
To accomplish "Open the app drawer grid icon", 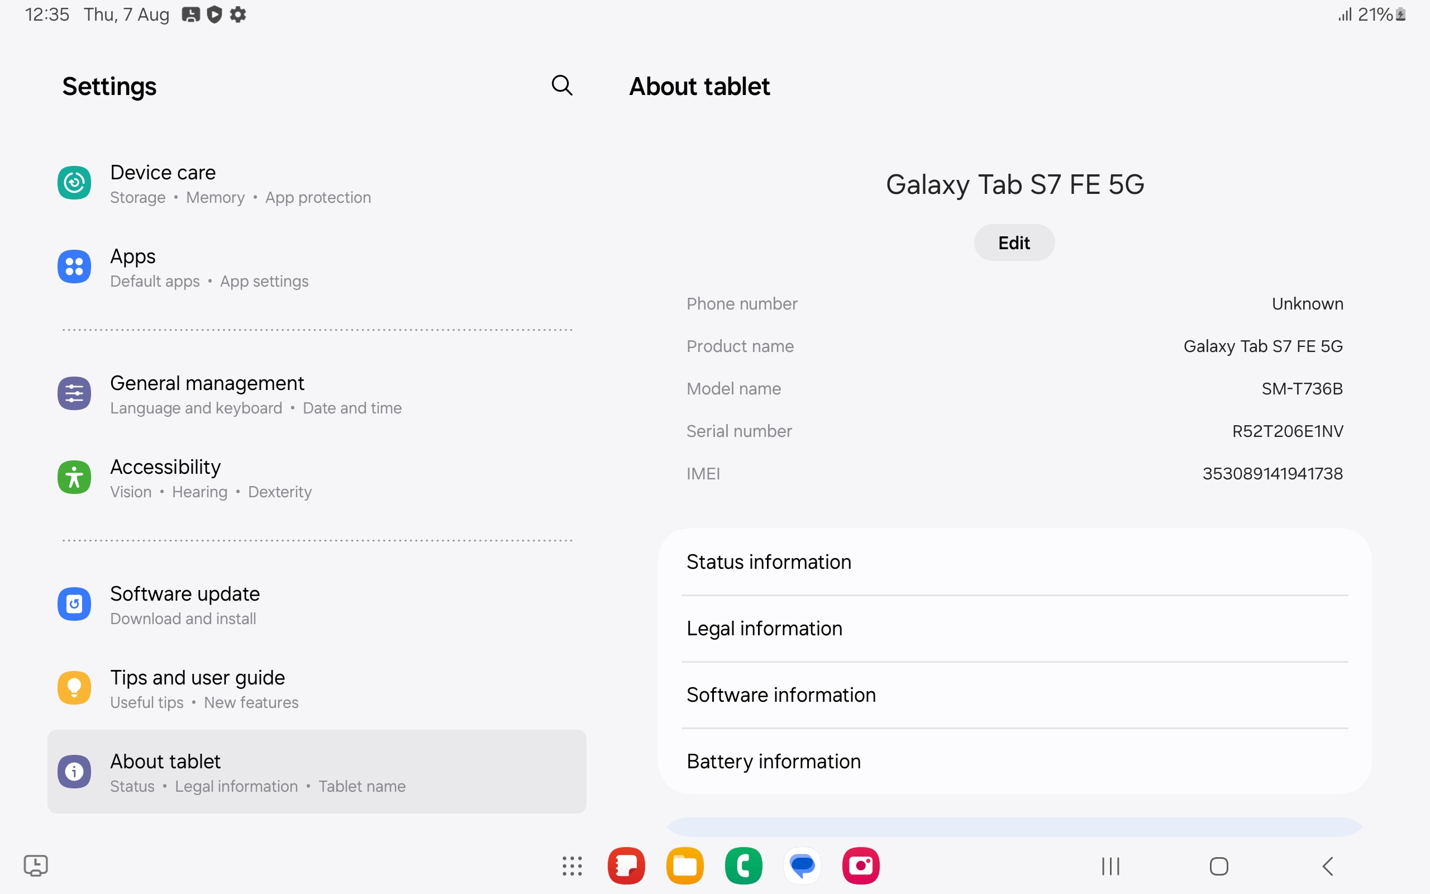I will (x=571, y=866).
